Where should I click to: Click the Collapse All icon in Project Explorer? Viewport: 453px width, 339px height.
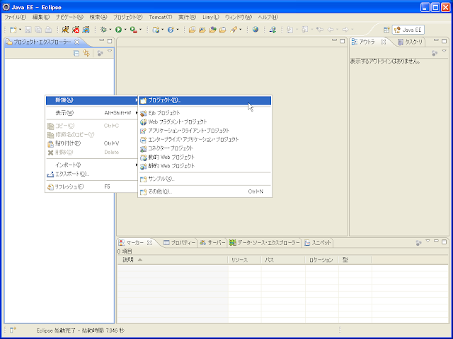(x=76, y=53)
